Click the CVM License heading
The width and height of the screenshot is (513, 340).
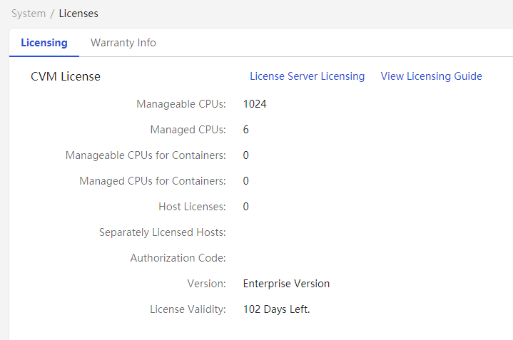(x=66, y=76)
